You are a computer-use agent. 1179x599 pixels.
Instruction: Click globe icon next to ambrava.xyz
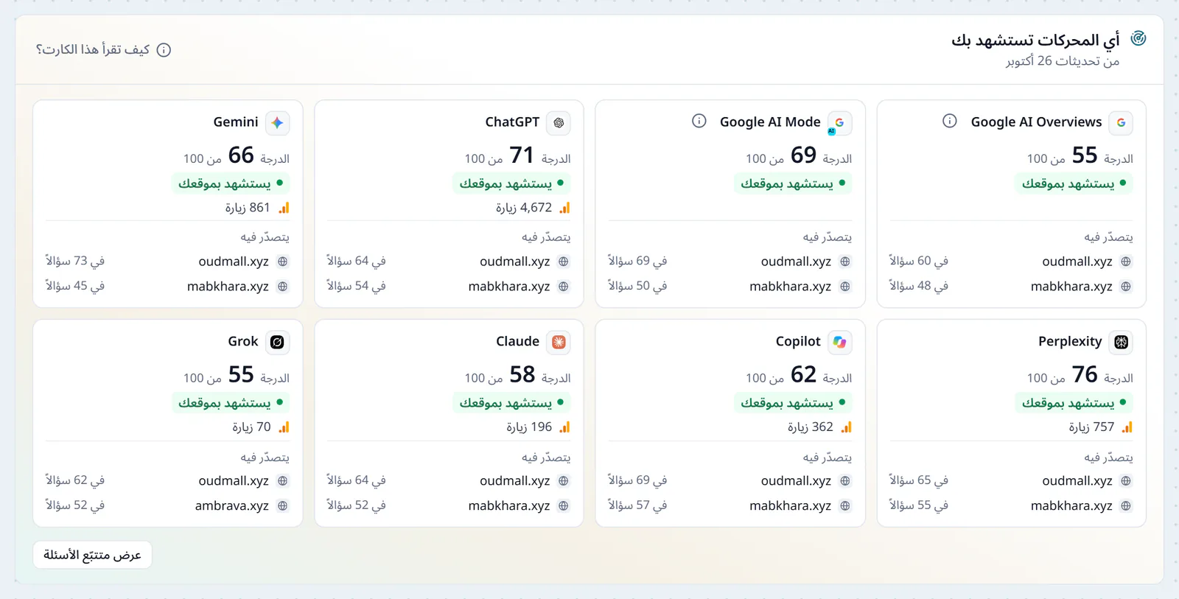coord(283,506)
